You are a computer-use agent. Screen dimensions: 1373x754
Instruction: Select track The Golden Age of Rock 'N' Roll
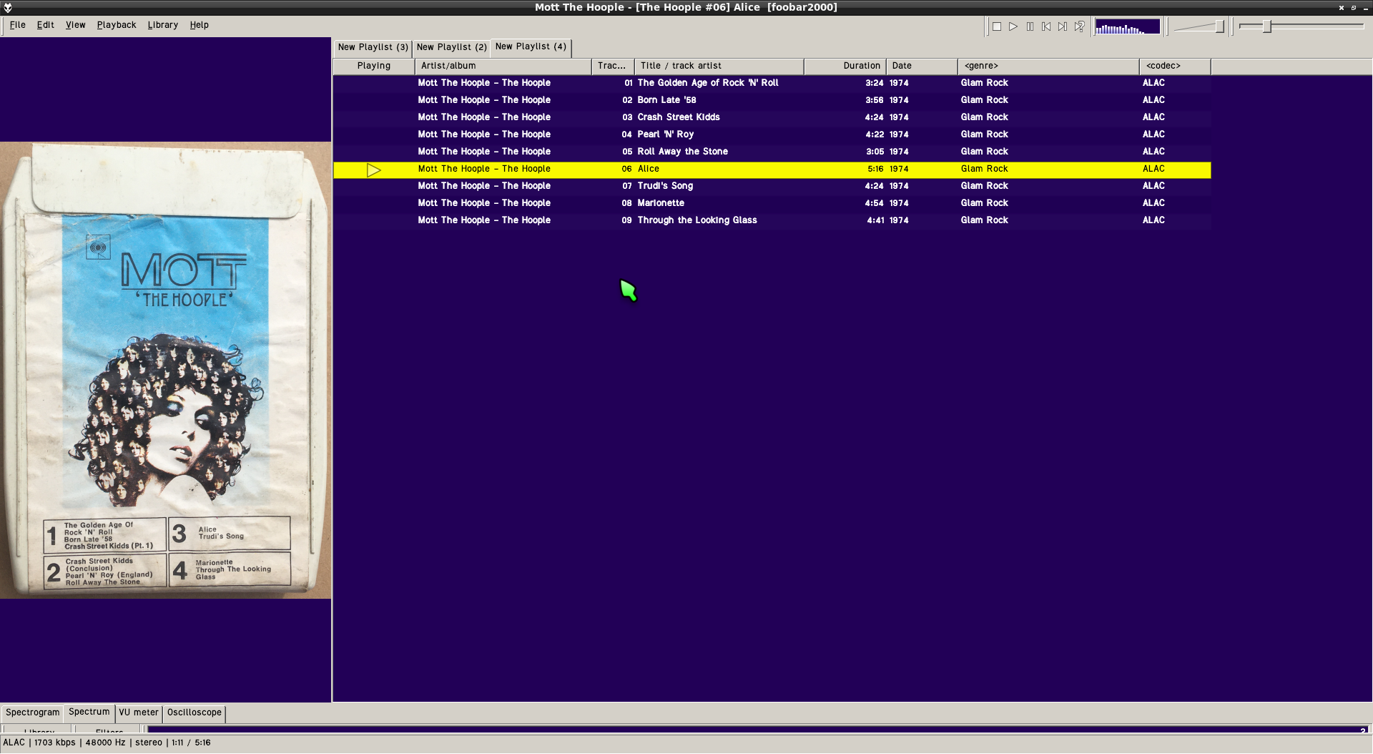[772, 83]
